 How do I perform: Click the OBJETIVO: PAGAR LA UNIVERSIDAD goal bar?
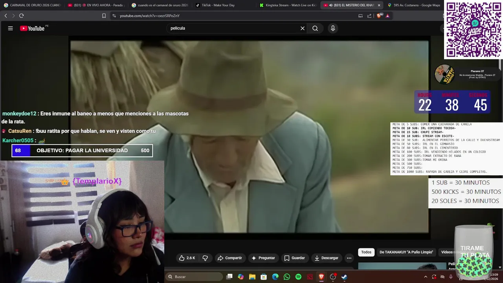tap(82, 151)
